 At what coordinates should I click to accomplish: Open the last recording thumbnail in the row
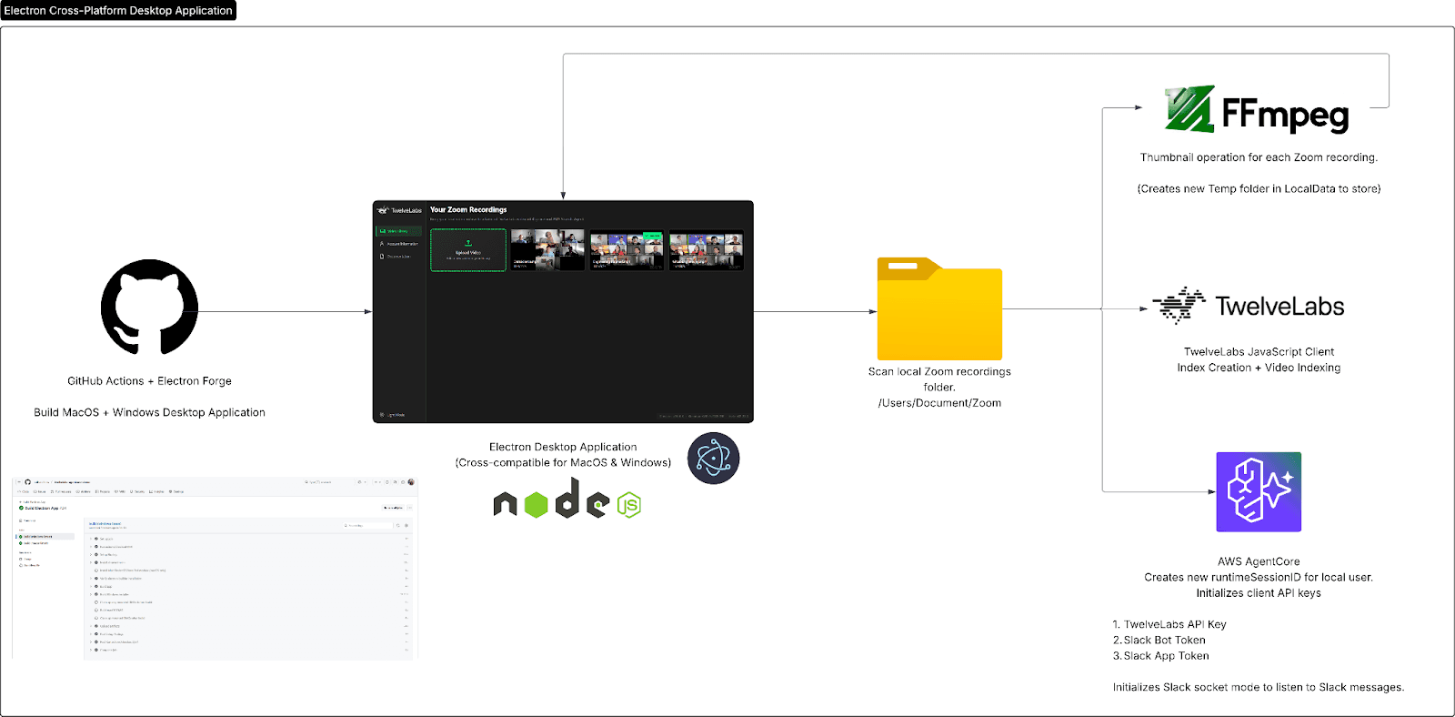[706, 250]
